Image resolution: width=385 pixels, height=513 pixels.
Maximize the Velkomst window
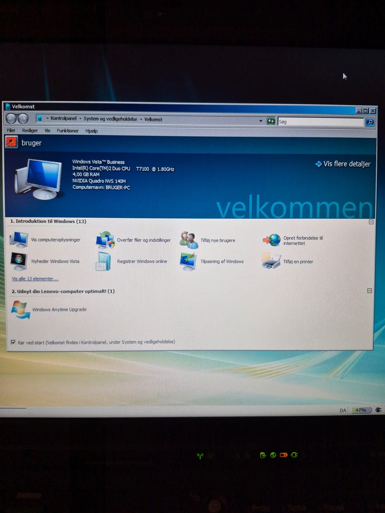pyautogui.click(x=365, y=111)
